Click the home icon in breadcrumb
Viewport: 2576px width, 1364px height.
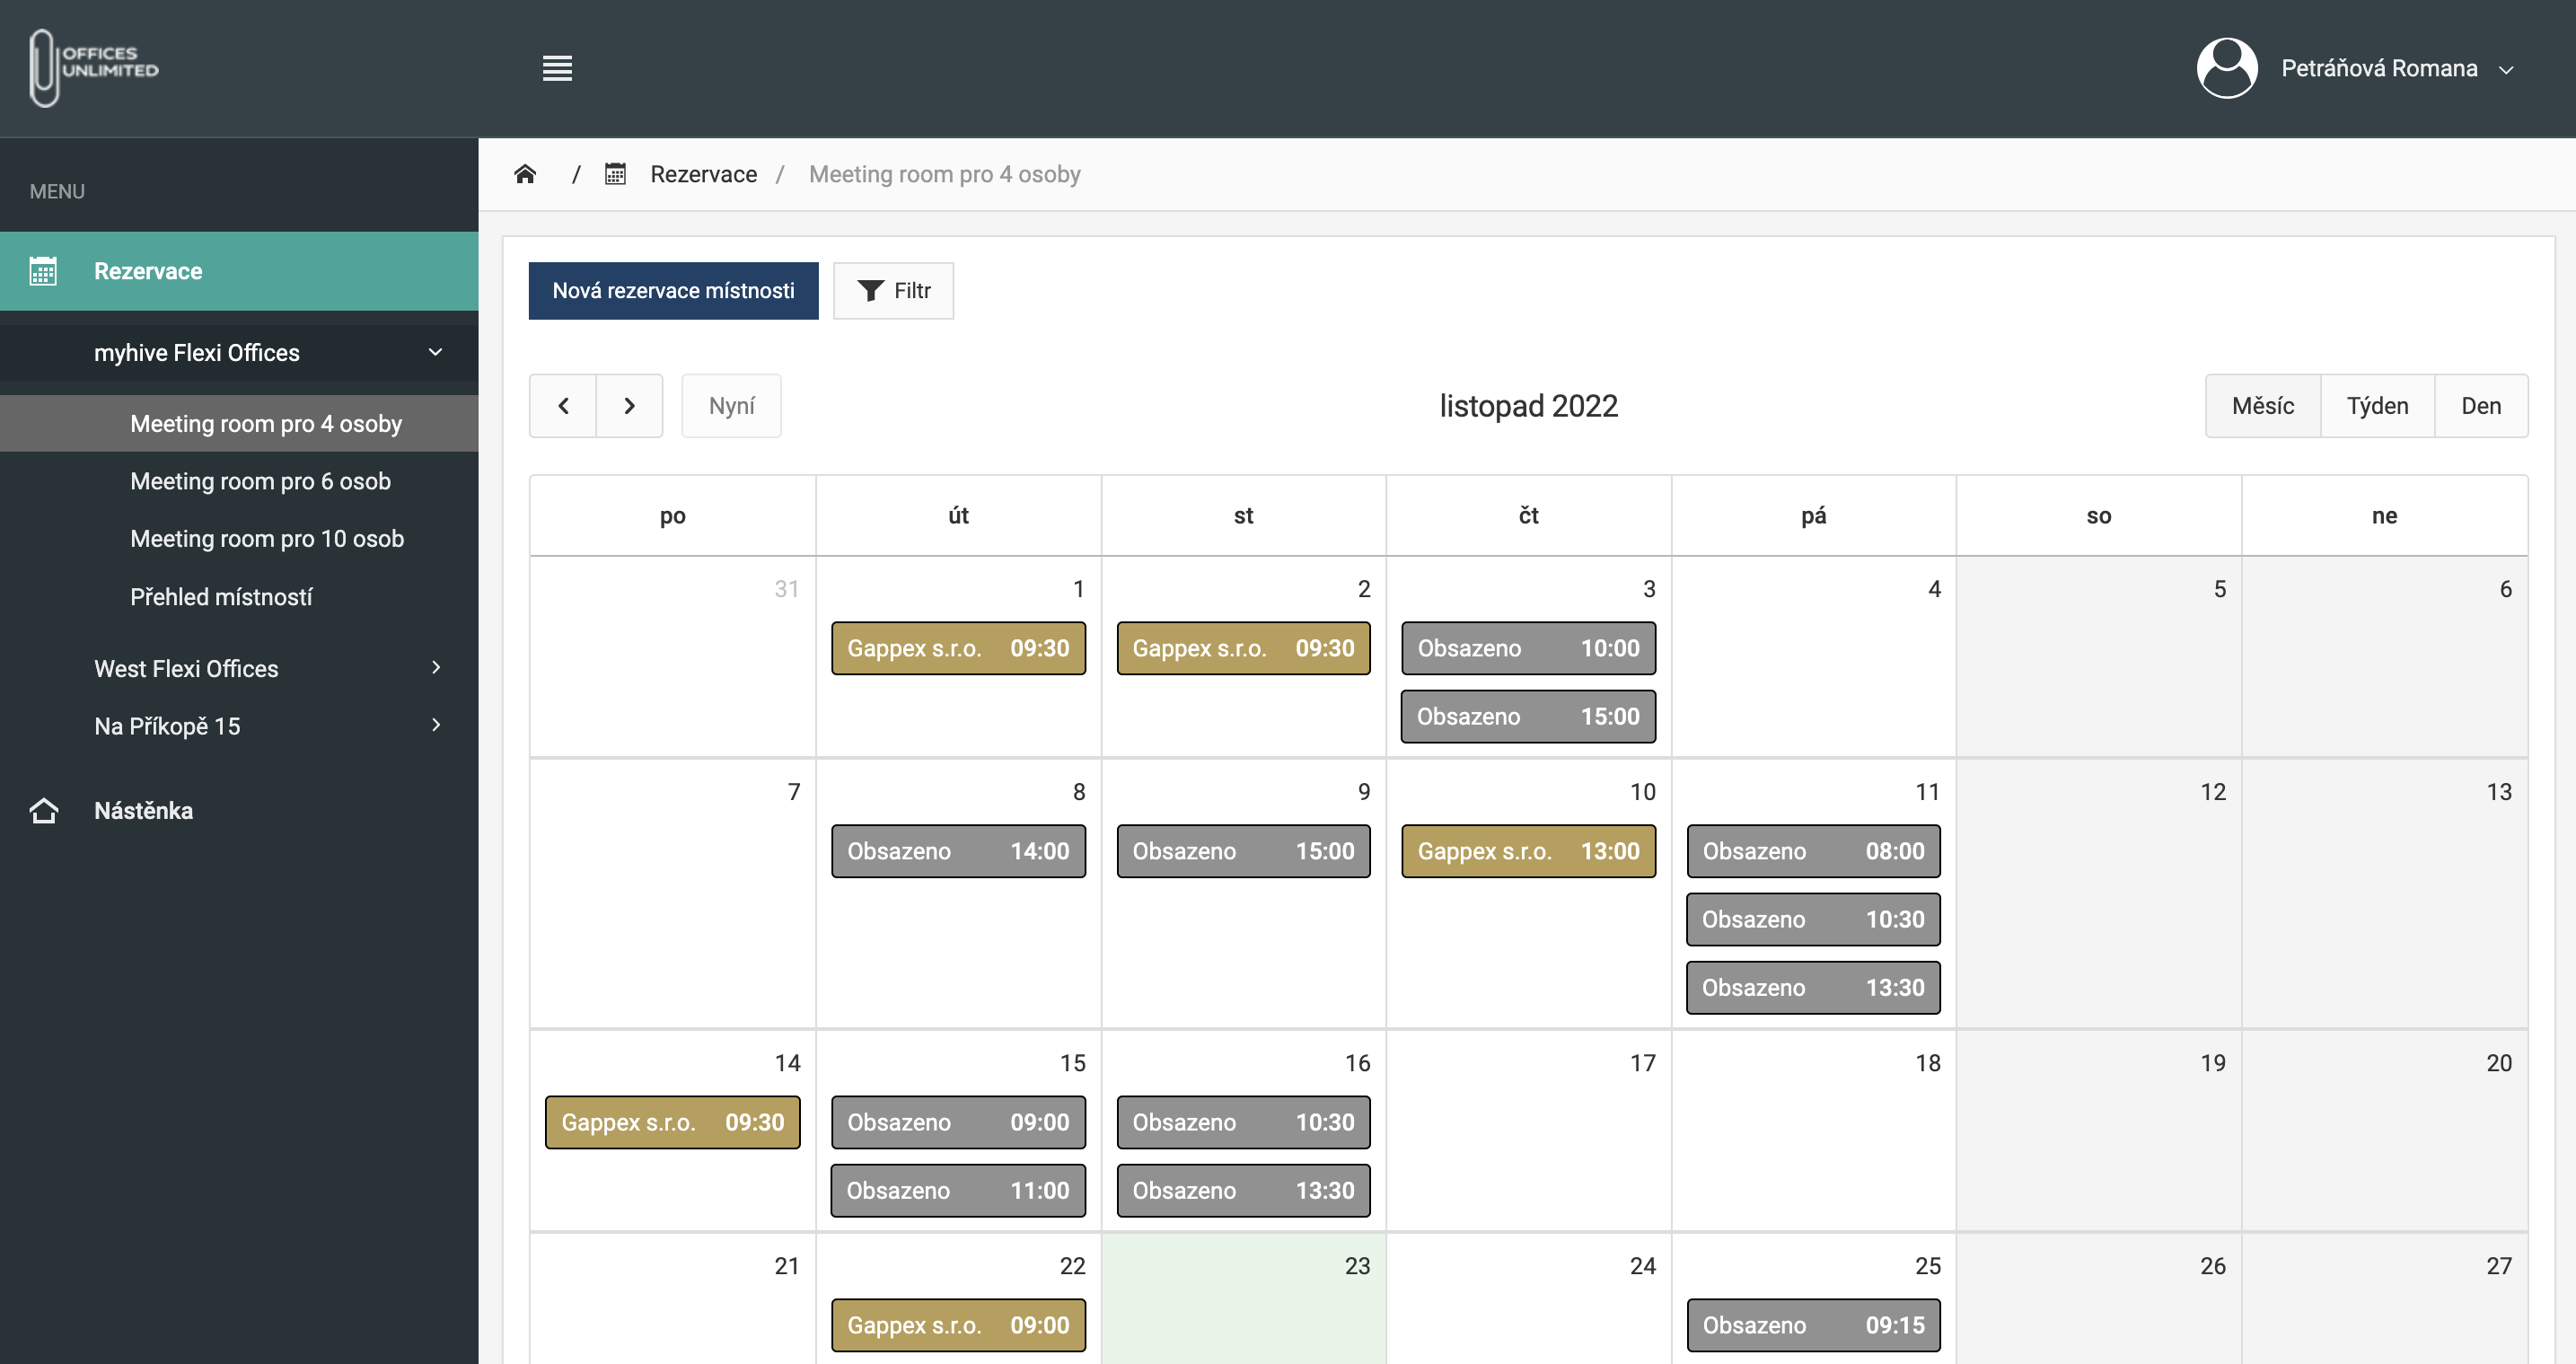[525, 174]
